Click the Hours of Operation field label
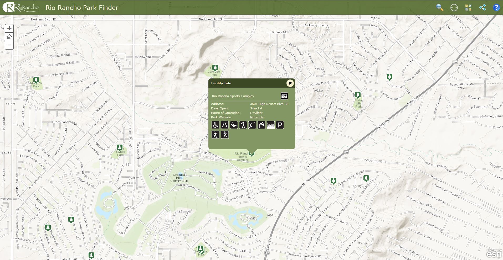The image size is (503, 260). tap(226, 113)
